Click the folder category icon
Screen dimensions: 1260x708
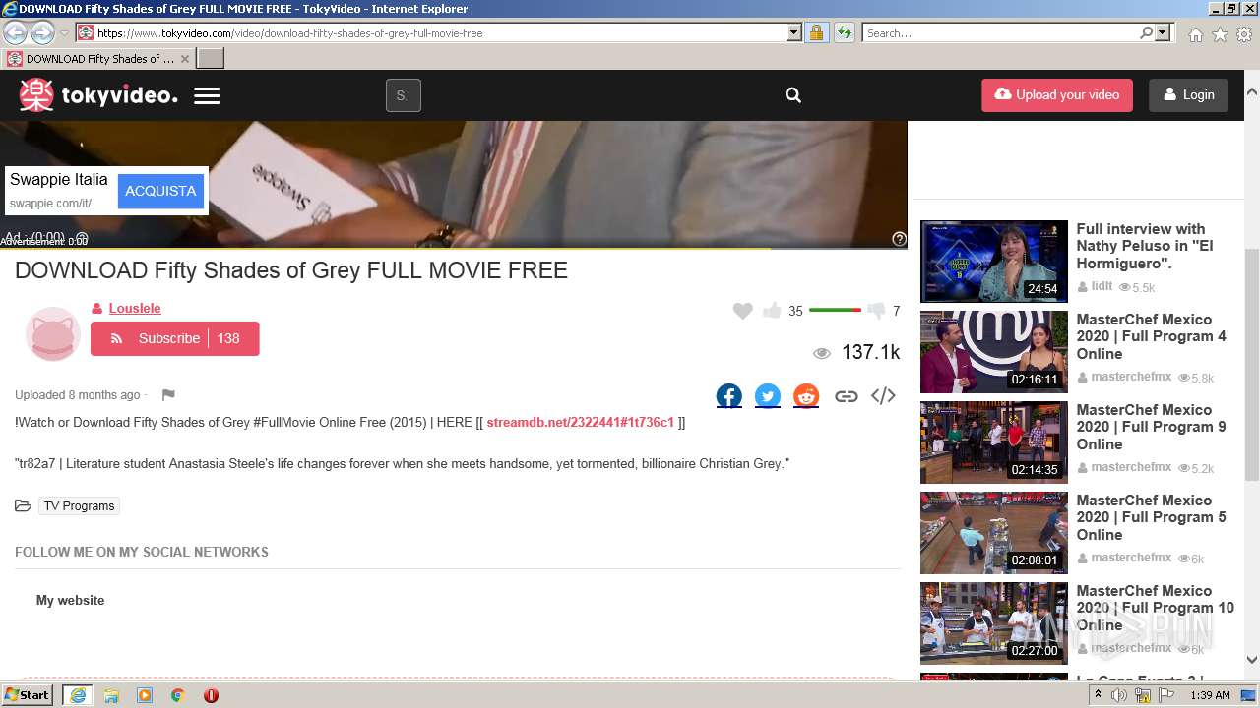(23, 506)
